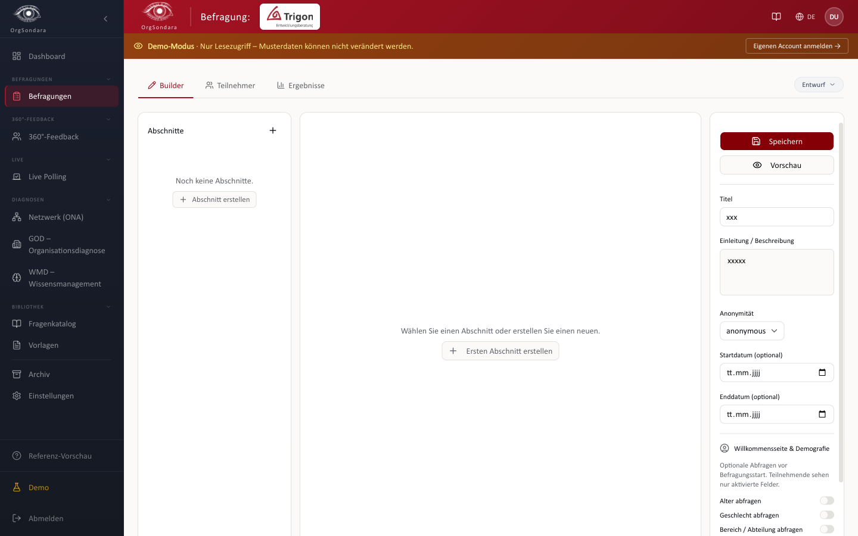
Task: Click the Willkommensseite & Demografie person icon
Action: [x=725, y=448]
